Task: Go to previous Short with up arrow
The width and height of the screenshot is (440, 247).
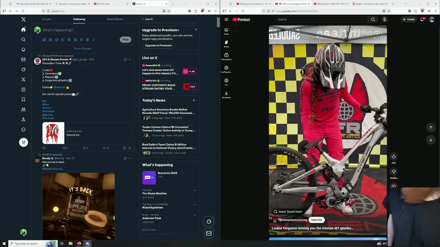Action: [431, 127]
